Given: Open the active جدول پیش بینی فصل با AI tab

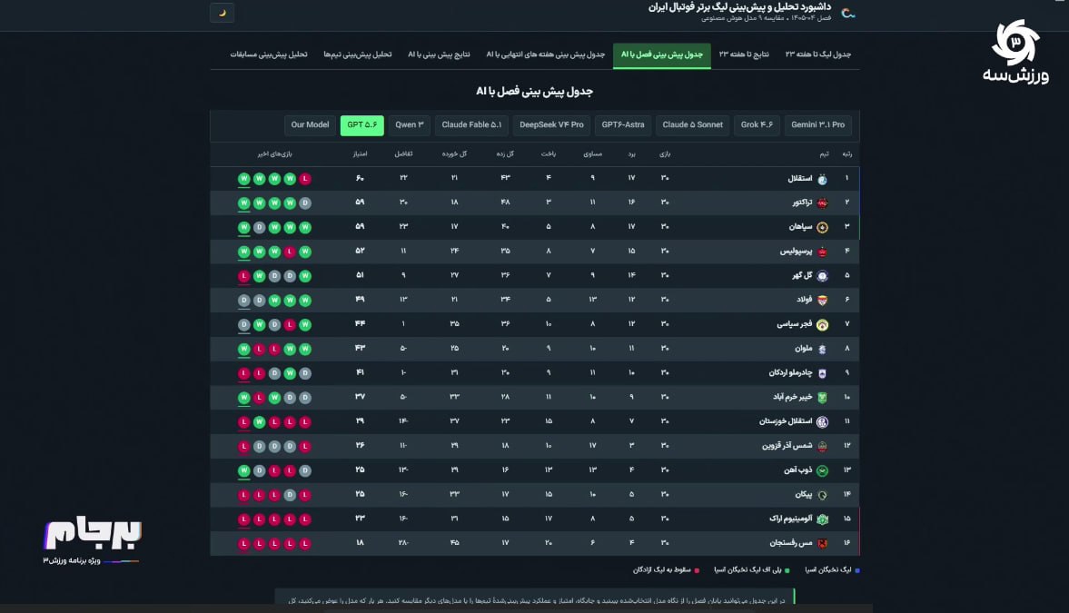Looking at the screenshot, I should 661,54.
